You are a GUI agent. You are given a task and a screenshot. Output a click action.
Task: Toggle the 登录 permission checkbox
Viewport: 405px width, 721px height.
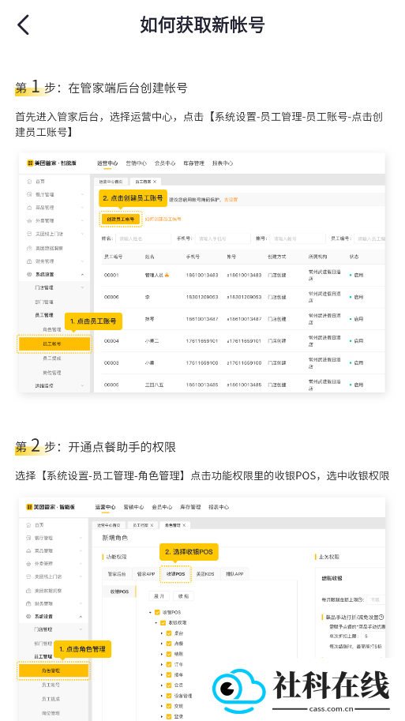(x=169, y=716)
